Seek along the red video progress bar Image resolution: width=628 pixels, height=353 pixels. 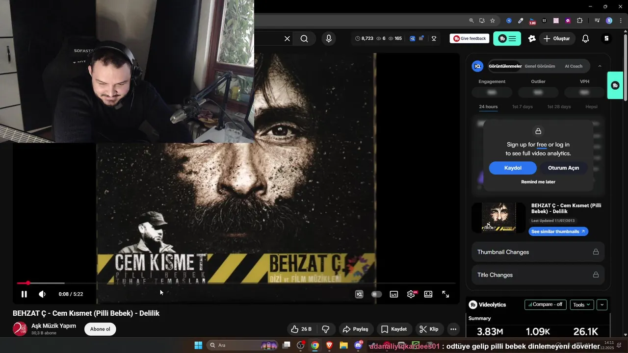click(x=235, y=283)
